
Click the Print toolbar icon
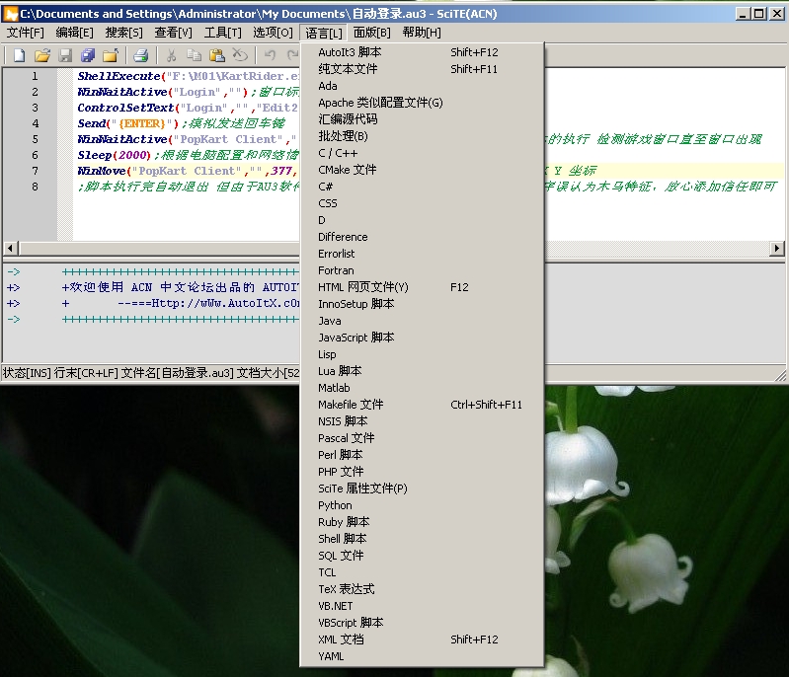pos(141,55)
